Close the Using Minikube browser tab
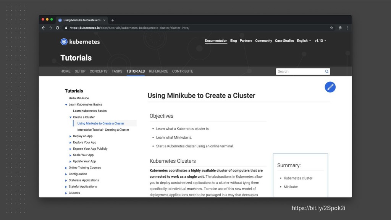391x220 pixels. coord(105,20)
